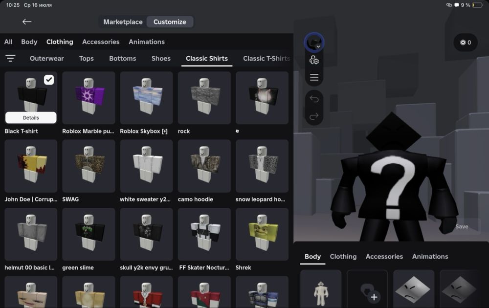Open Details for Black T-shirt

click(x=31, y=117)
